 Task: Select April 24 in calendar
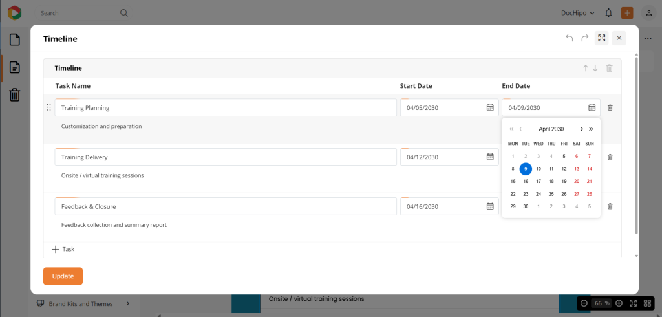(539, 194)
